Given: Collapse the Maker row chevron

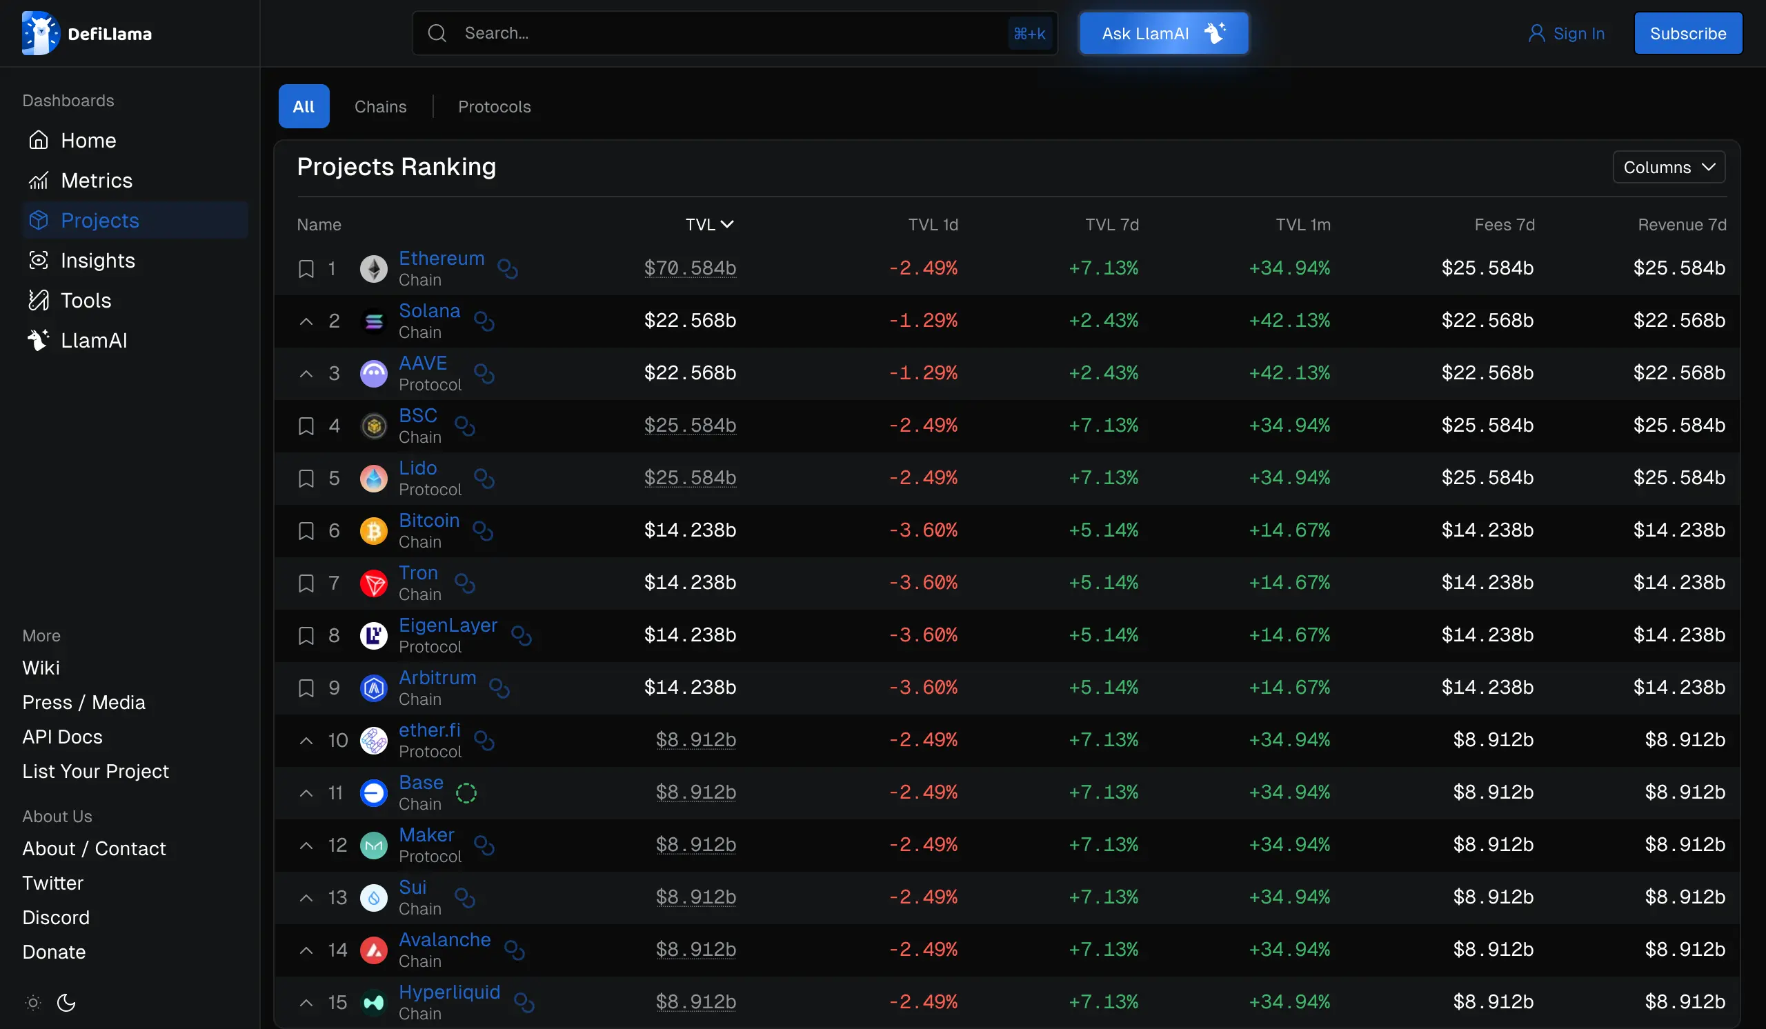Looking at the screenshot, I should coord(306,846).
